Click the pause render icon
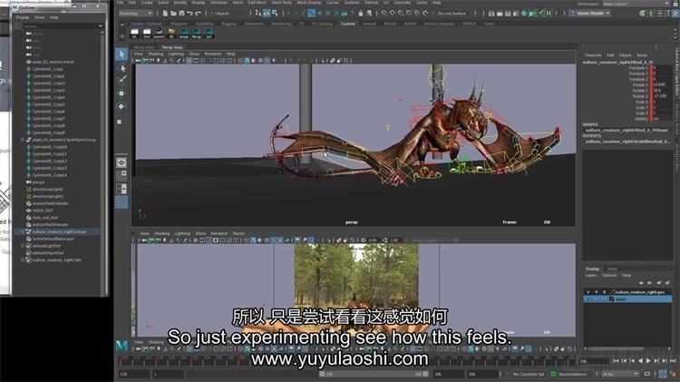 tap(549, 14)
